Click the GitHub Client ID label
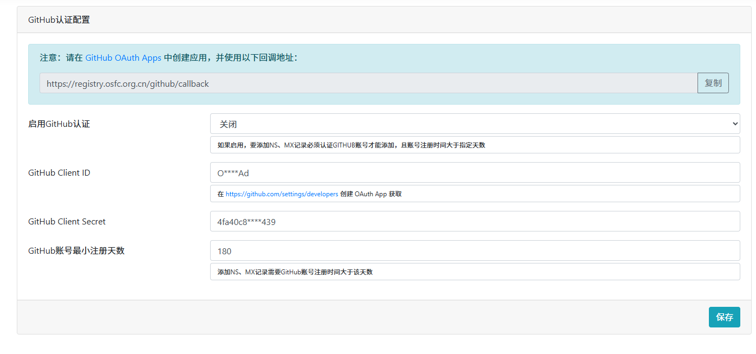The image size is (756, 354). click(59, 172)
